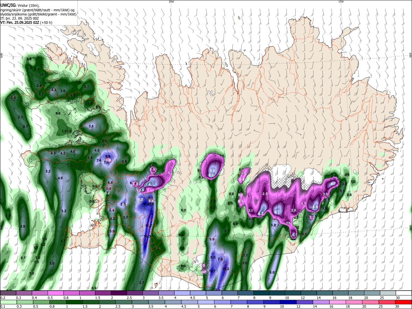Viewport: 412px width, 309px height.
Task: Click the 'VT: Fim. 25.09.2025 02Z (+50 h)' line
Action: click(26, 23)
